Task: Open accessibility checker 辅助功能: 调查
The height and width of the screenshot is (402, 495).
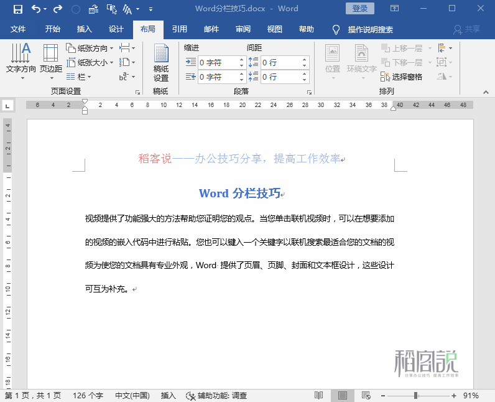Action: (x=216, y=396)
